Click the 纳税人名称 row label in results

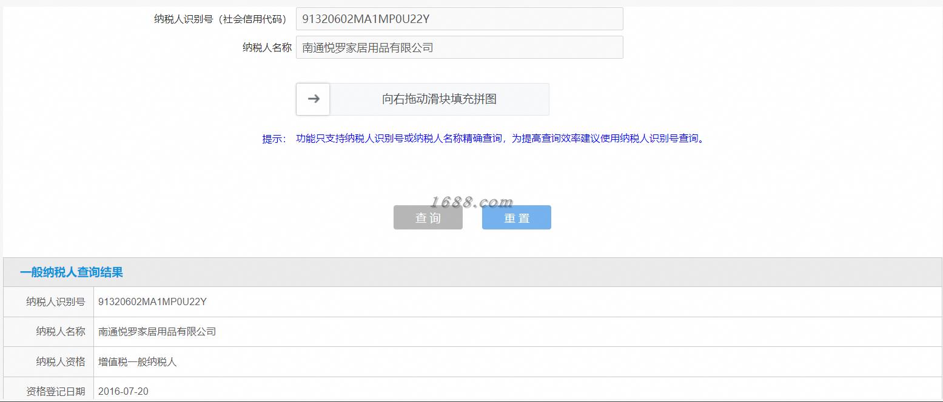click(61, 332)
